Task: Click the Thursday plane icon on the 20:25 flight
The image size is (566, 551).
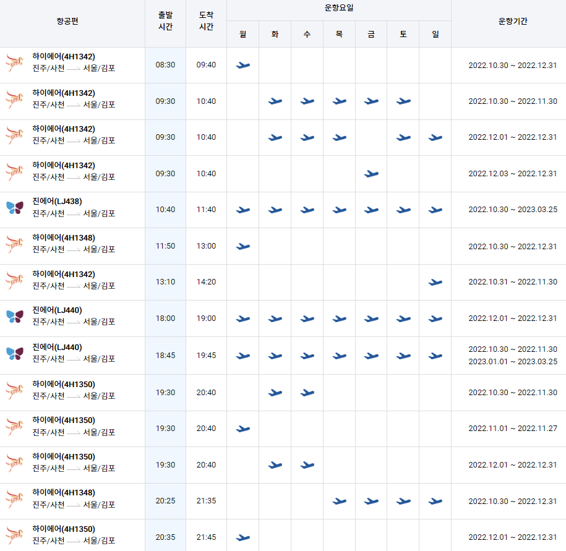Action: click(x=340, y=501)
